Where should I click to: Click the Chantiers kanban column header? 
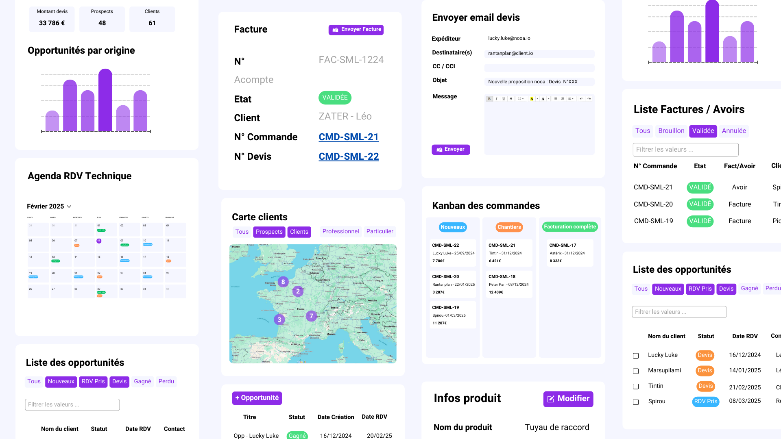[x=509, y=227]
